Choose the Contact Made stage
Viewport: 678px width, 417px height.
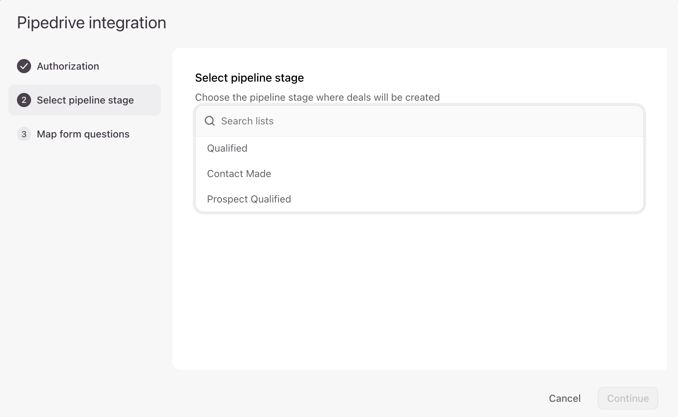pyautogui.click(x=420, y=174)
